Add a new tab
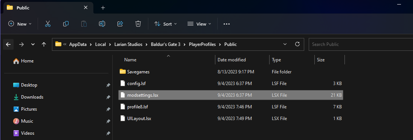 [x=103, y=8]
